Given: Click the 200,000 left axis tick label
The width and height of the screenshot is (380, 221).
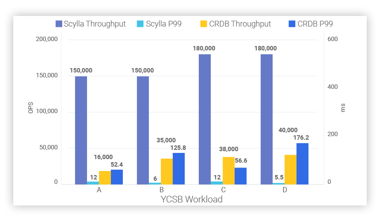Looking at the screenshot, I should 47,39.
